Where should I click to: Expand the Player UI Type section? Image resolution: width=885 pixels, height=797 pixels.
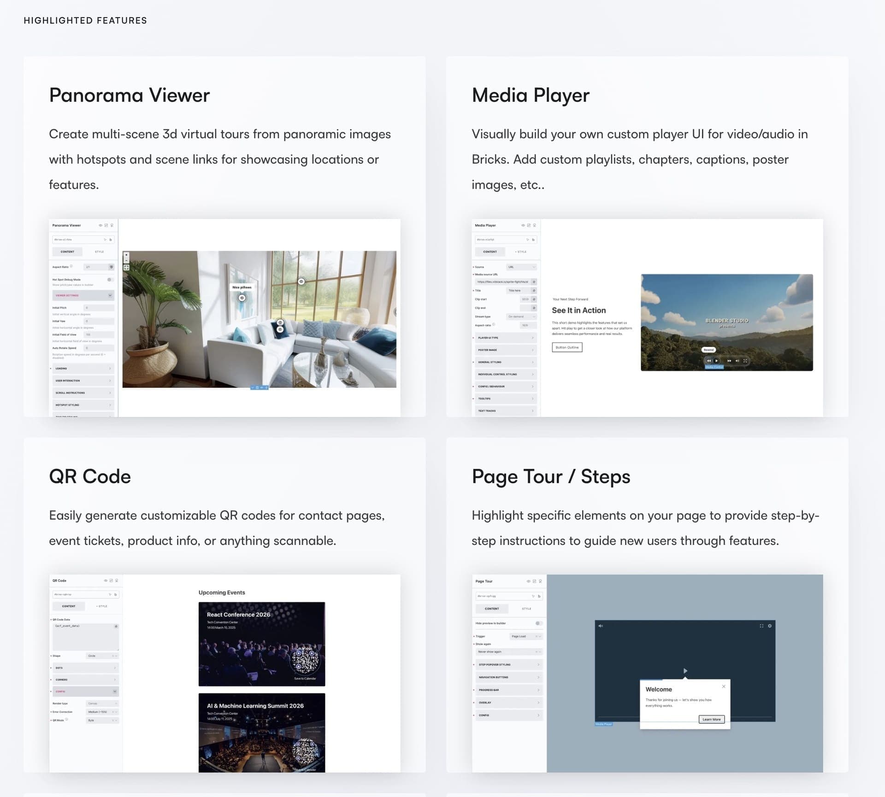pos(506,338)
